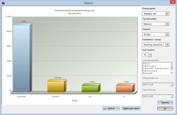
Task: Click the printer icon on Drukuj
Action: 105,108
